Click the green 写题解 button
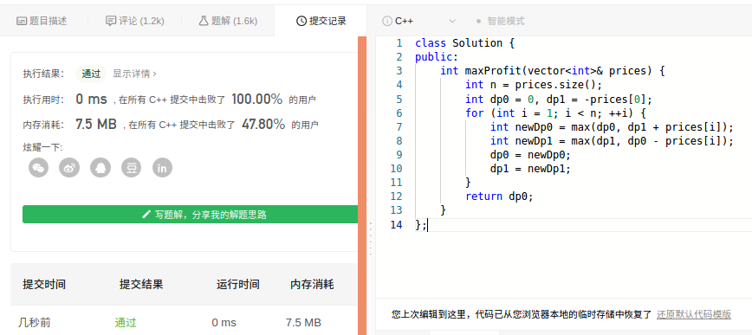 click(x=190, y=215)
